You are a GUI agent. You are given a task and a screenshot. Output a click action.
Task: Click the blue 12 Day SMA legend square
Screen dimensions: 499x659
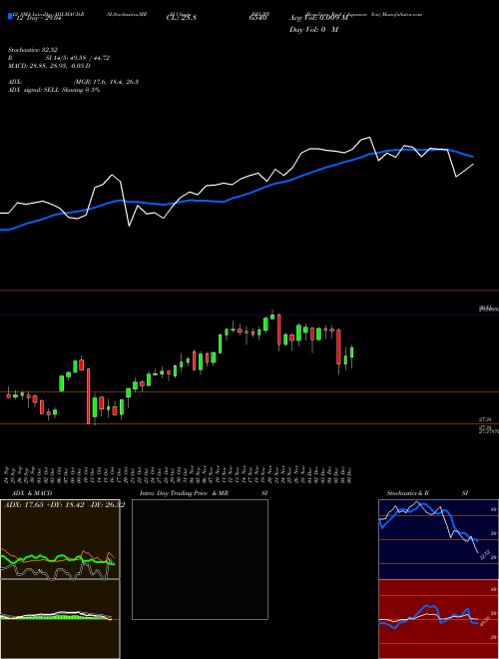[10, 16]
